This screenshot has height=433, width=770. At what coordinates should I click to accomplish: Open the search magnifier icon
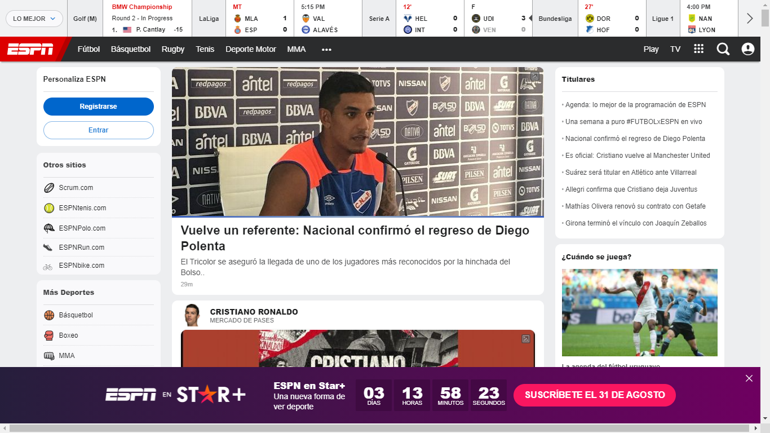point(723,49)
